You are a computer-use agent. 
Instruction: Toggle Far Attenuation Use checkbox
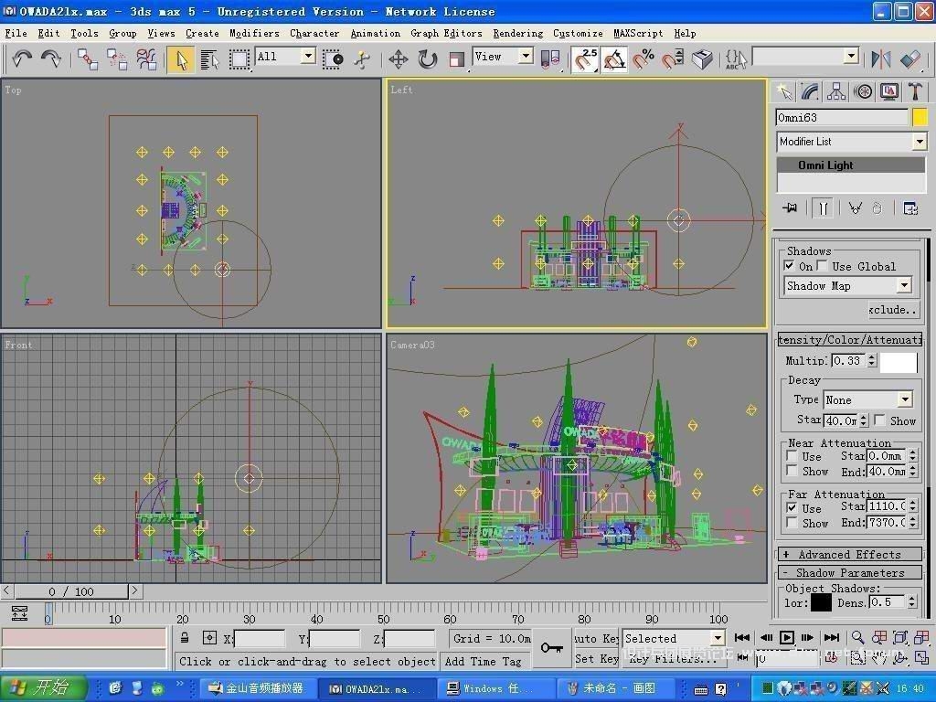792,508
